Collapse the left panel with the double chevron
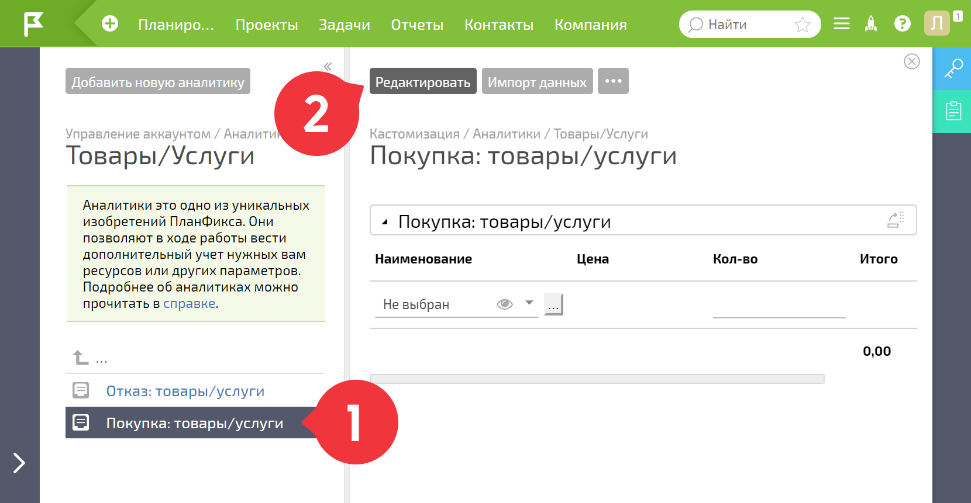 click(328, 66)
